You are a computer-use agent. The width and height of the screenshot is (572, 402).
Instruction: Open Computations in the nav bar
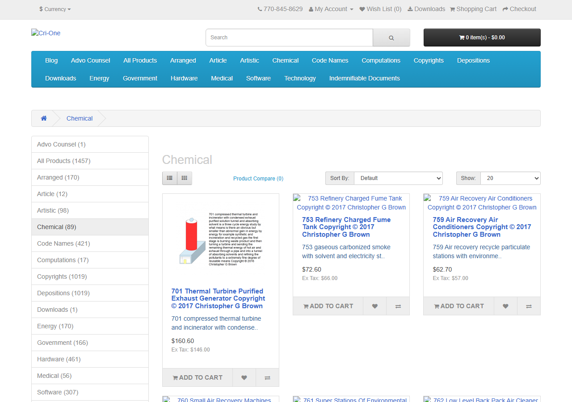tap(381, 60)
